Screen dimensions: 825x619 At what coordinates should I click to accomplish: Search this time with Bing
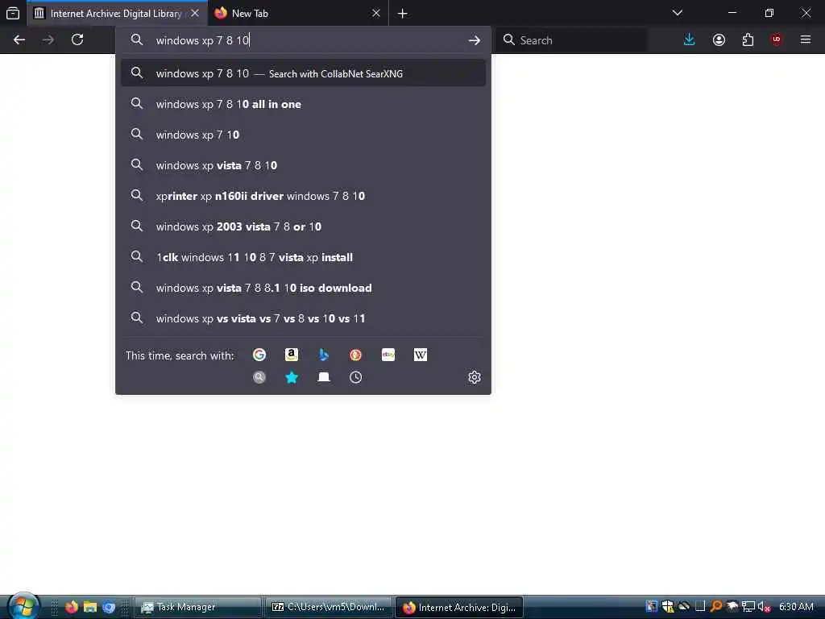324,355
